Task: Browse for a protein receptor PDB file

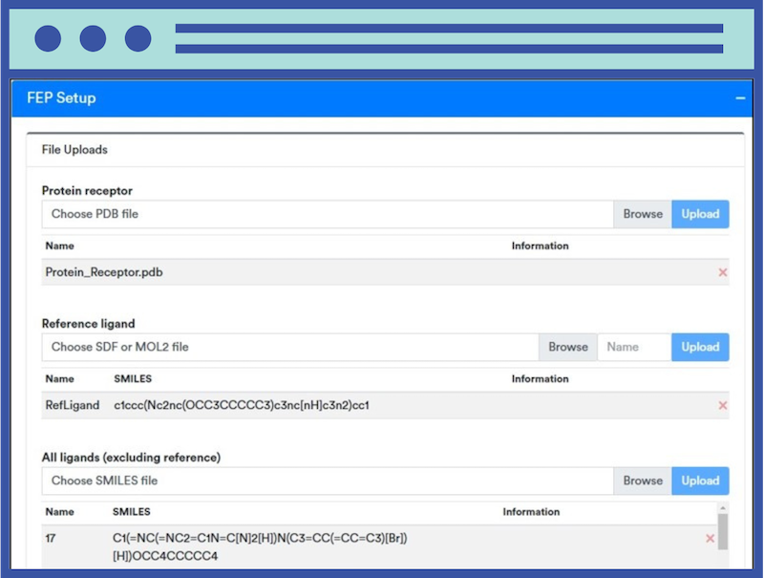Action: pos(643,214)
